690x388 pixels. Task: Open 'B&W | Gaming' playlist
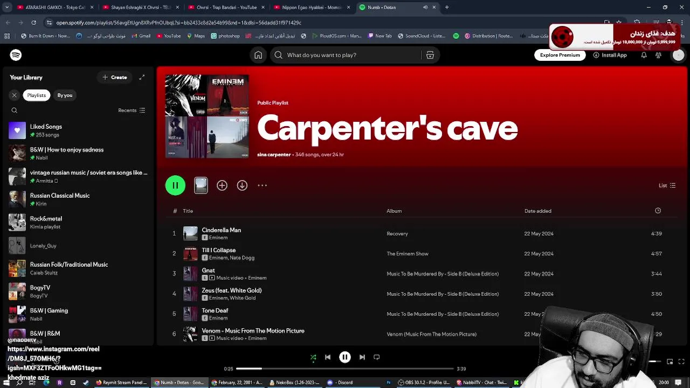(78, 314)
